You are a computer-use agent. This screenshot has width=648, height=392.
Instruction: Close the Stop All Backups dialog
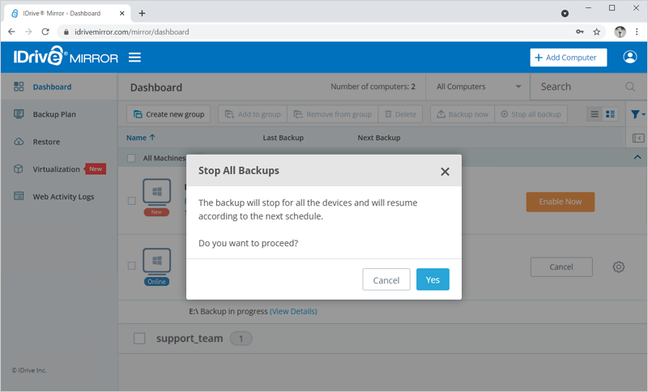pyautogui.click(x=445, y=172)
